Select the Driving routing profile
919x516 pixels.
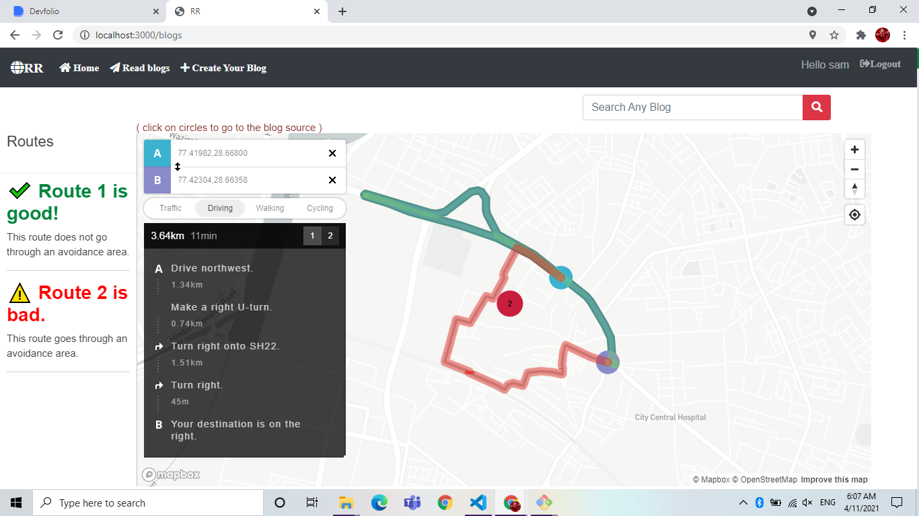tap(220, 208)
